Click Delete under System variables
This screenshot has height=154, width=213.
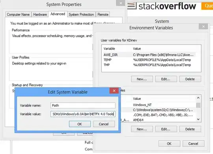pos(190,129)
